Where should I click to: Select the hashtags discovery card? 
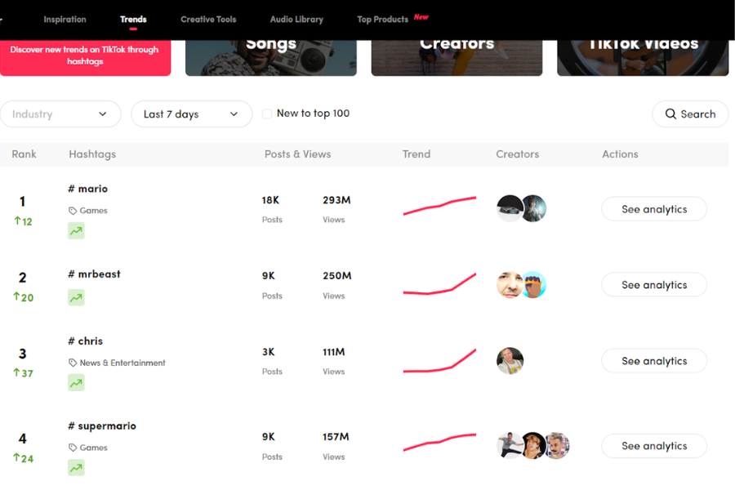tap(85, 57)
